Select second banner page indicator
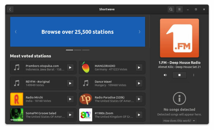 78,50
